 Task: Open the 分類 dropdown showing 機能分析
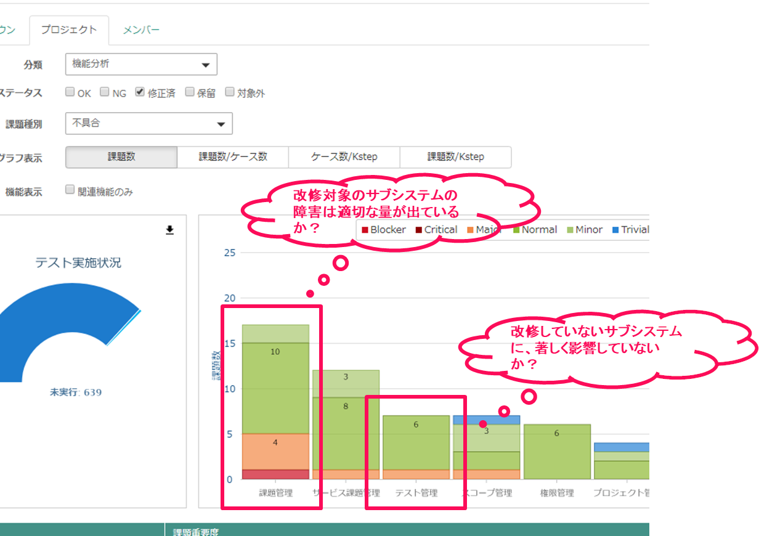point(141,64)
